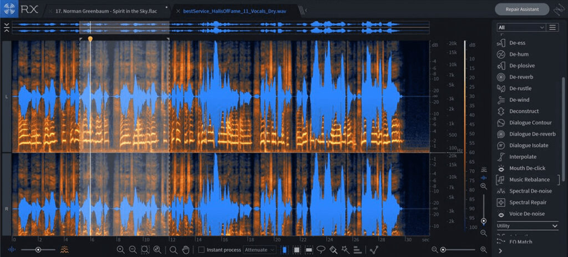Open the Deconstruct module

518,111
